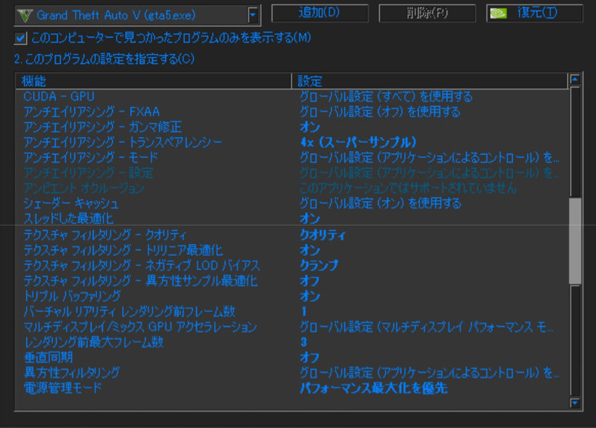Select アンチエイリアシング - トランスペアレンシー row
Image resolution: width=596 pixels, height=428 pixels.
[291, 142]
